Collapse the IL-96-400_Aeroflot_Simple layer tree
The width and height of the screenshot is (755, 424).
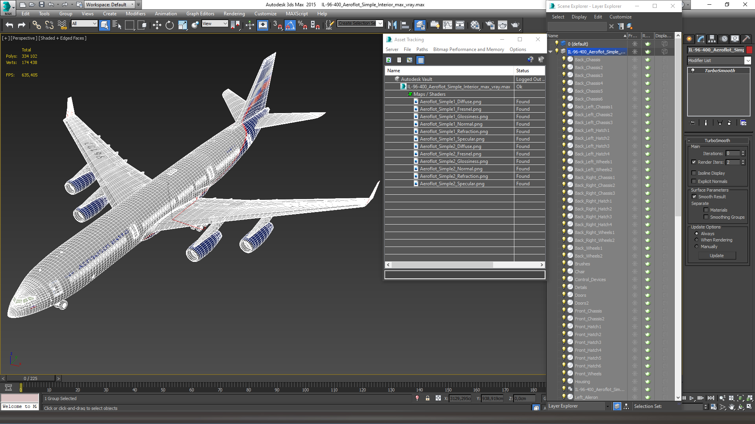(x=551, y=52)
